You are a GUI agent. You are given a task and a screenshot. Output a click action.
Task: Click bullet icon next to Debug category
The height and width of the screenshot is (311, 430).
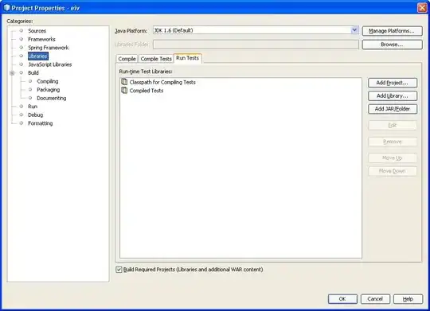coord(21,115)
